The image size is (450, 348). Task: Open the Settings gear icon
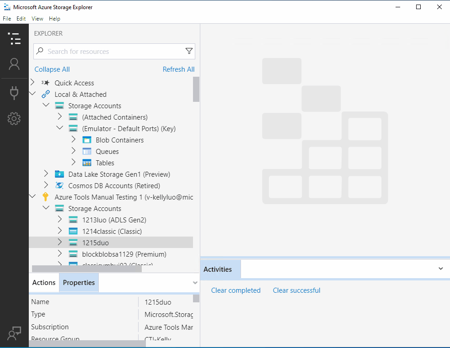[14, 118]
